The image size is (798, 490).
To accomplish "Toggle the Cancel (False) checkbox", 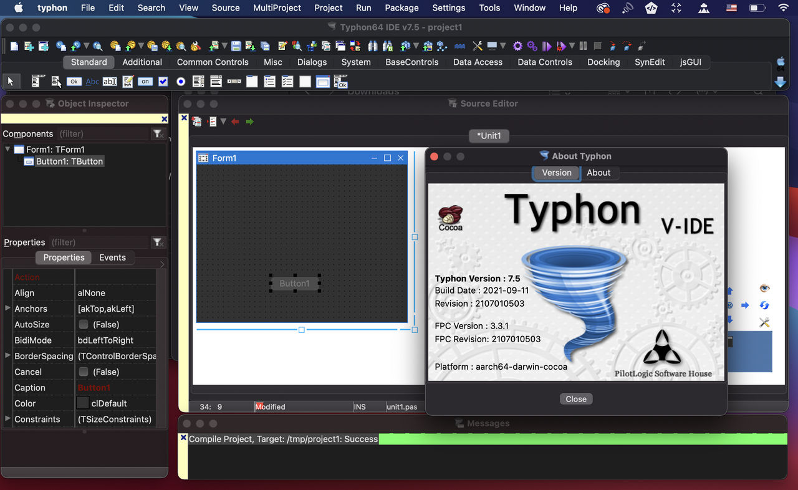I will click(x=84, y=372).
